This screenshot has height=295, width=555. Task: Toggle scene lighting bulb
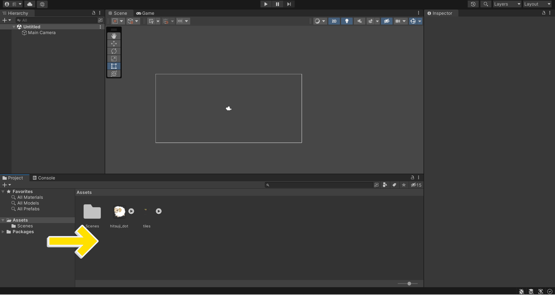(x=347, y=21)
